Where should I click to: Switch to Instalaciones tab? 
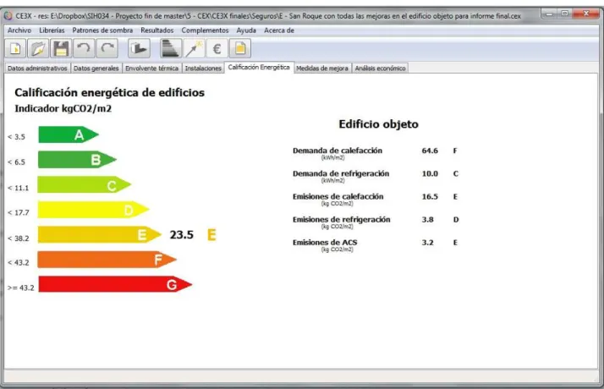tap(203, 68)
